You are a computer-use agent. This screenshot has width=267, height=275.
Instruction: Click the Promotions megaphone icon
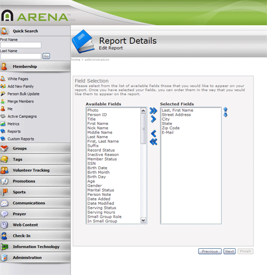4,181
